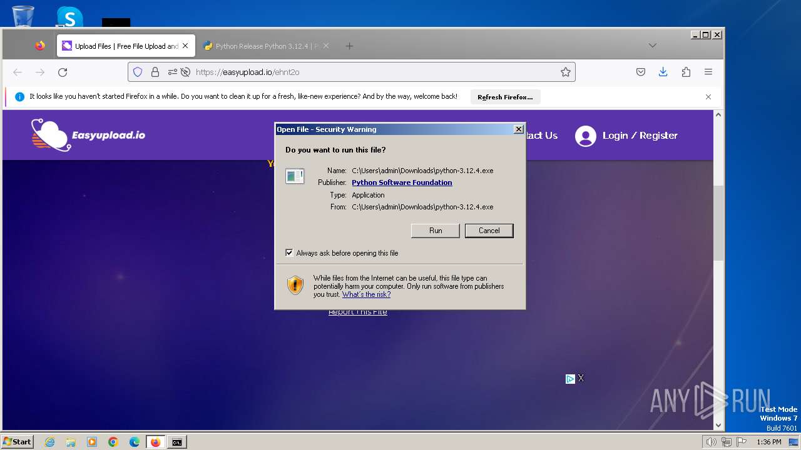Switch to the Upload Files Easyupload tab
This screenshot has height=450, width=801.
126,46
